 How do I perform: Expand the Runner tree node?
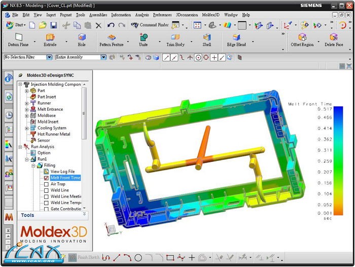pos(27,103)
